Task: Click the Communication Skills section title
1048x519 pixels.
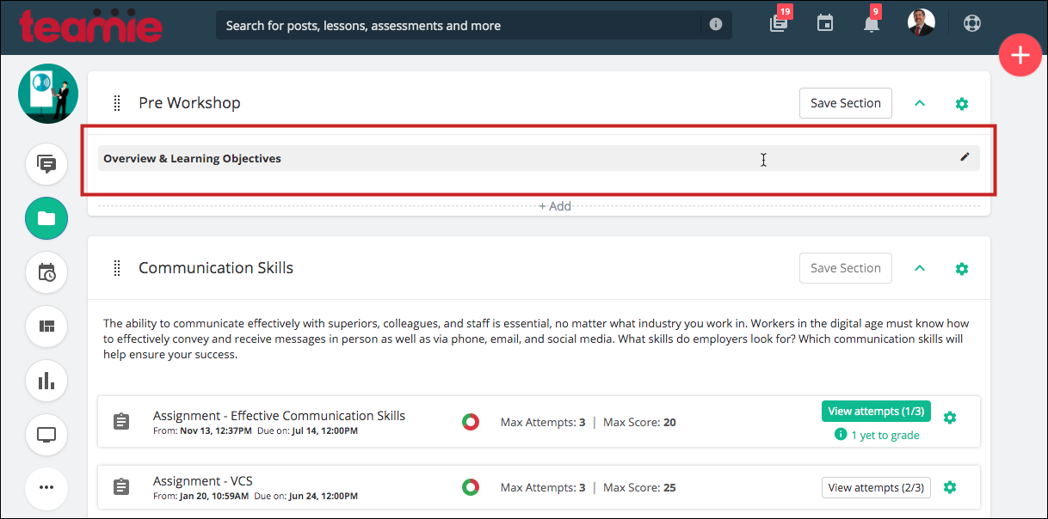Action: coord(216,268)
